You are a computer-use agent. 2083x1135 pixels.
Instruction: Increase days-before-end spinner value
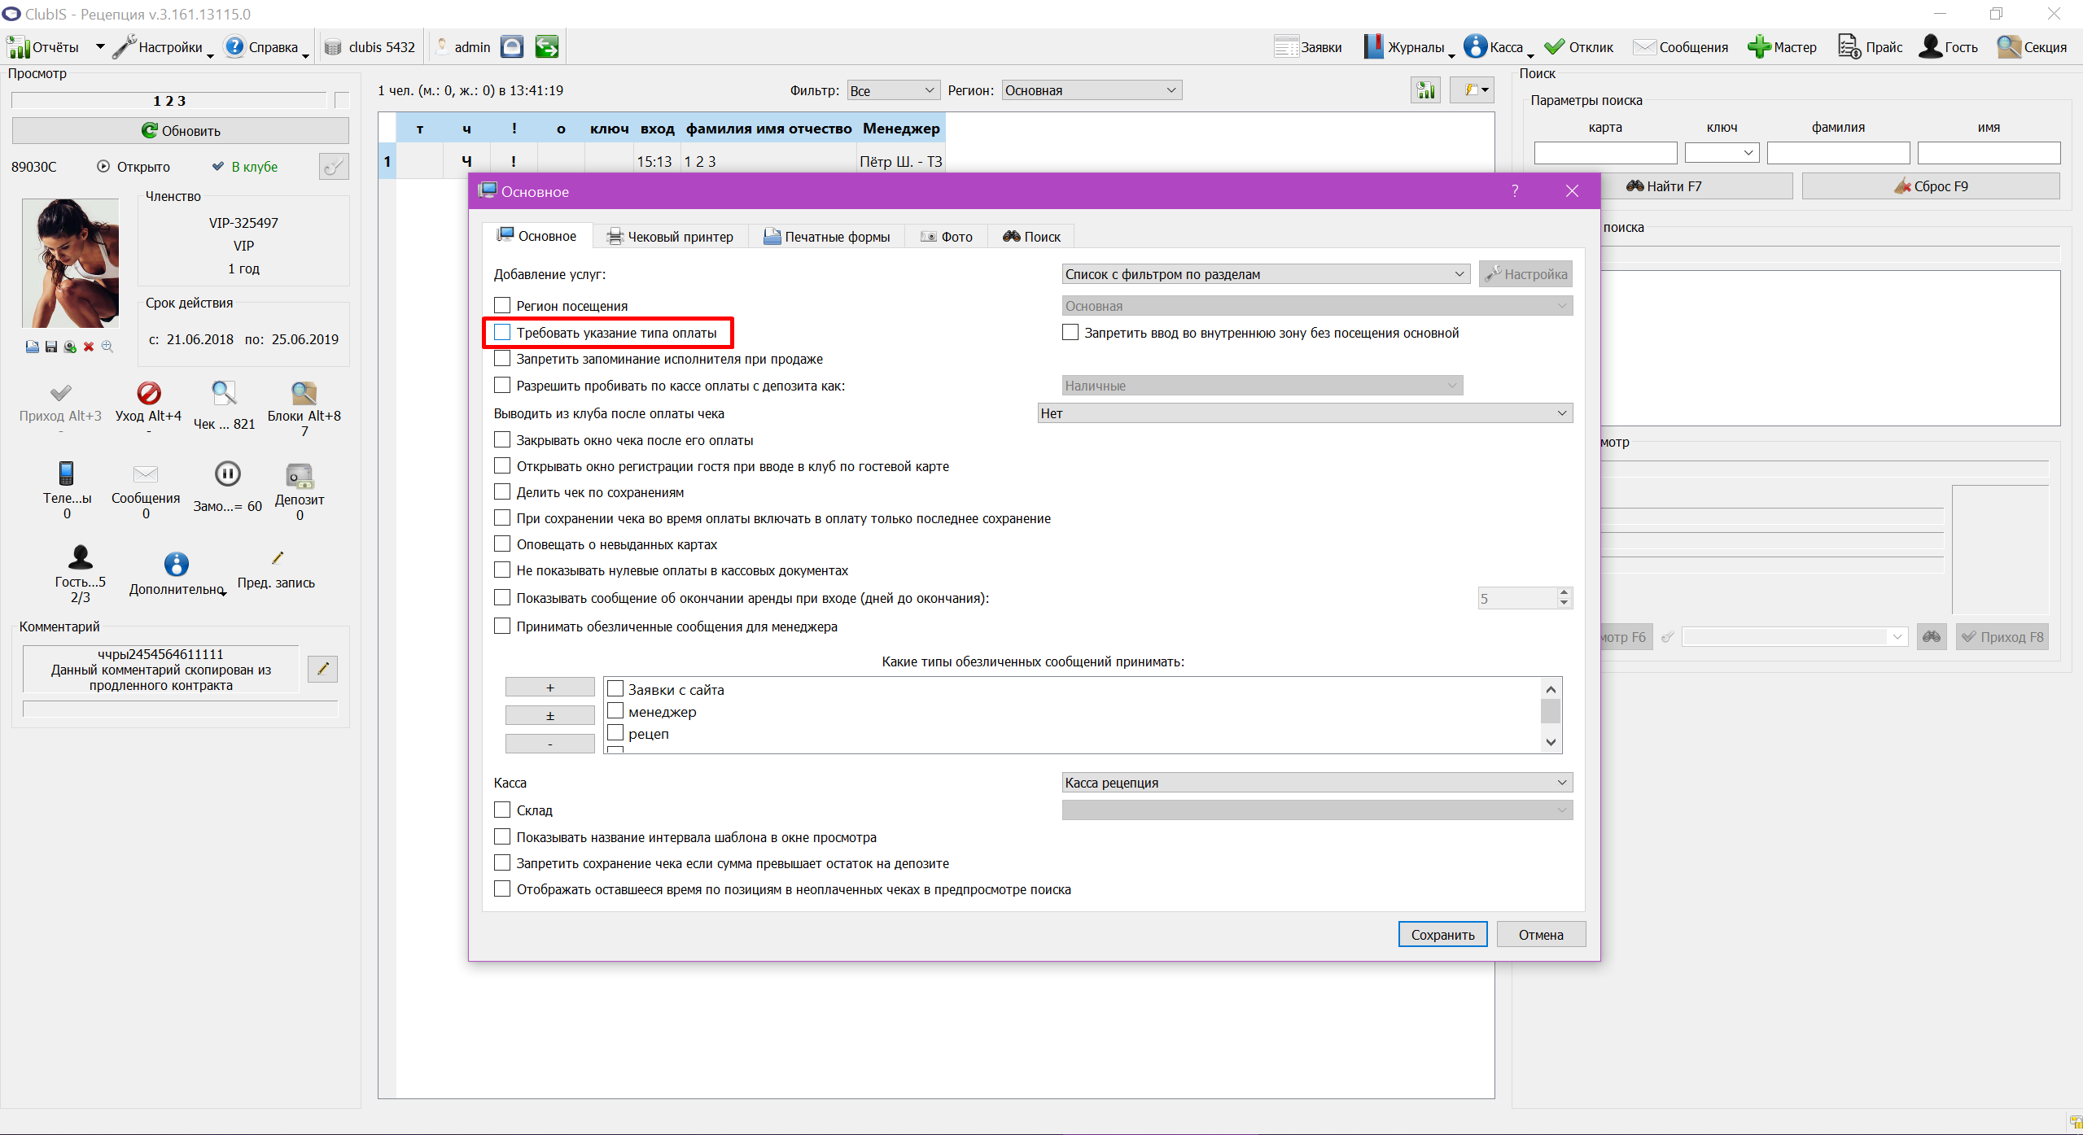coord(1564,592)
